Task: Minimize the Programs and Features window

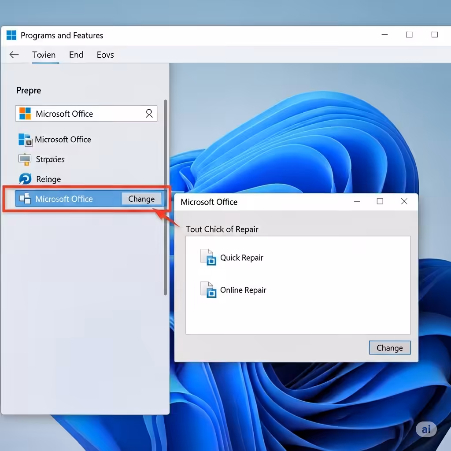Action: tap(384, 34)
